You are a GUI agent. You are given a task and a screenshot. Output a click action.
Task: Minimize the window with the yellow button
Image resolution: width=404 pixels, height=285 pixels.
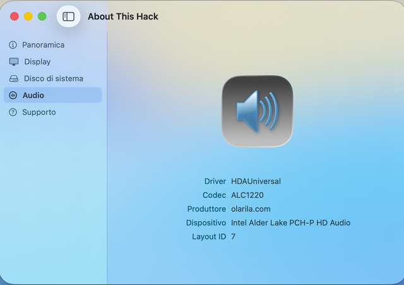[x=28, y=16]
